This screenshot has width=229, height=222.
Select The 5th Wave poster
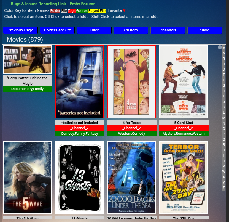27,178
